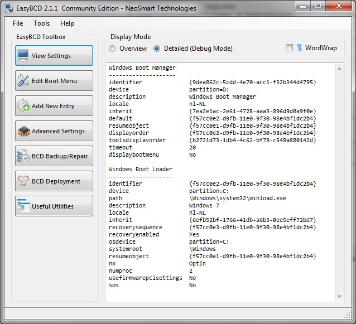Click the 'numproc' line
This screenshot has width=356, height=324.
[151, 270]
